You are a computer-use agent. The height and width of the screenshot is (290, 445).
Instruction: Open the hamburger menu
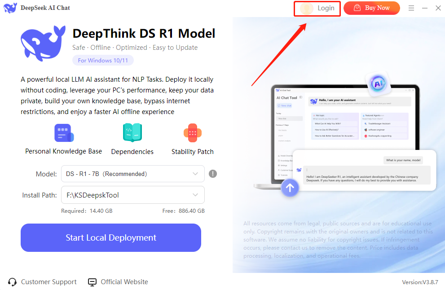click(411, 8)
